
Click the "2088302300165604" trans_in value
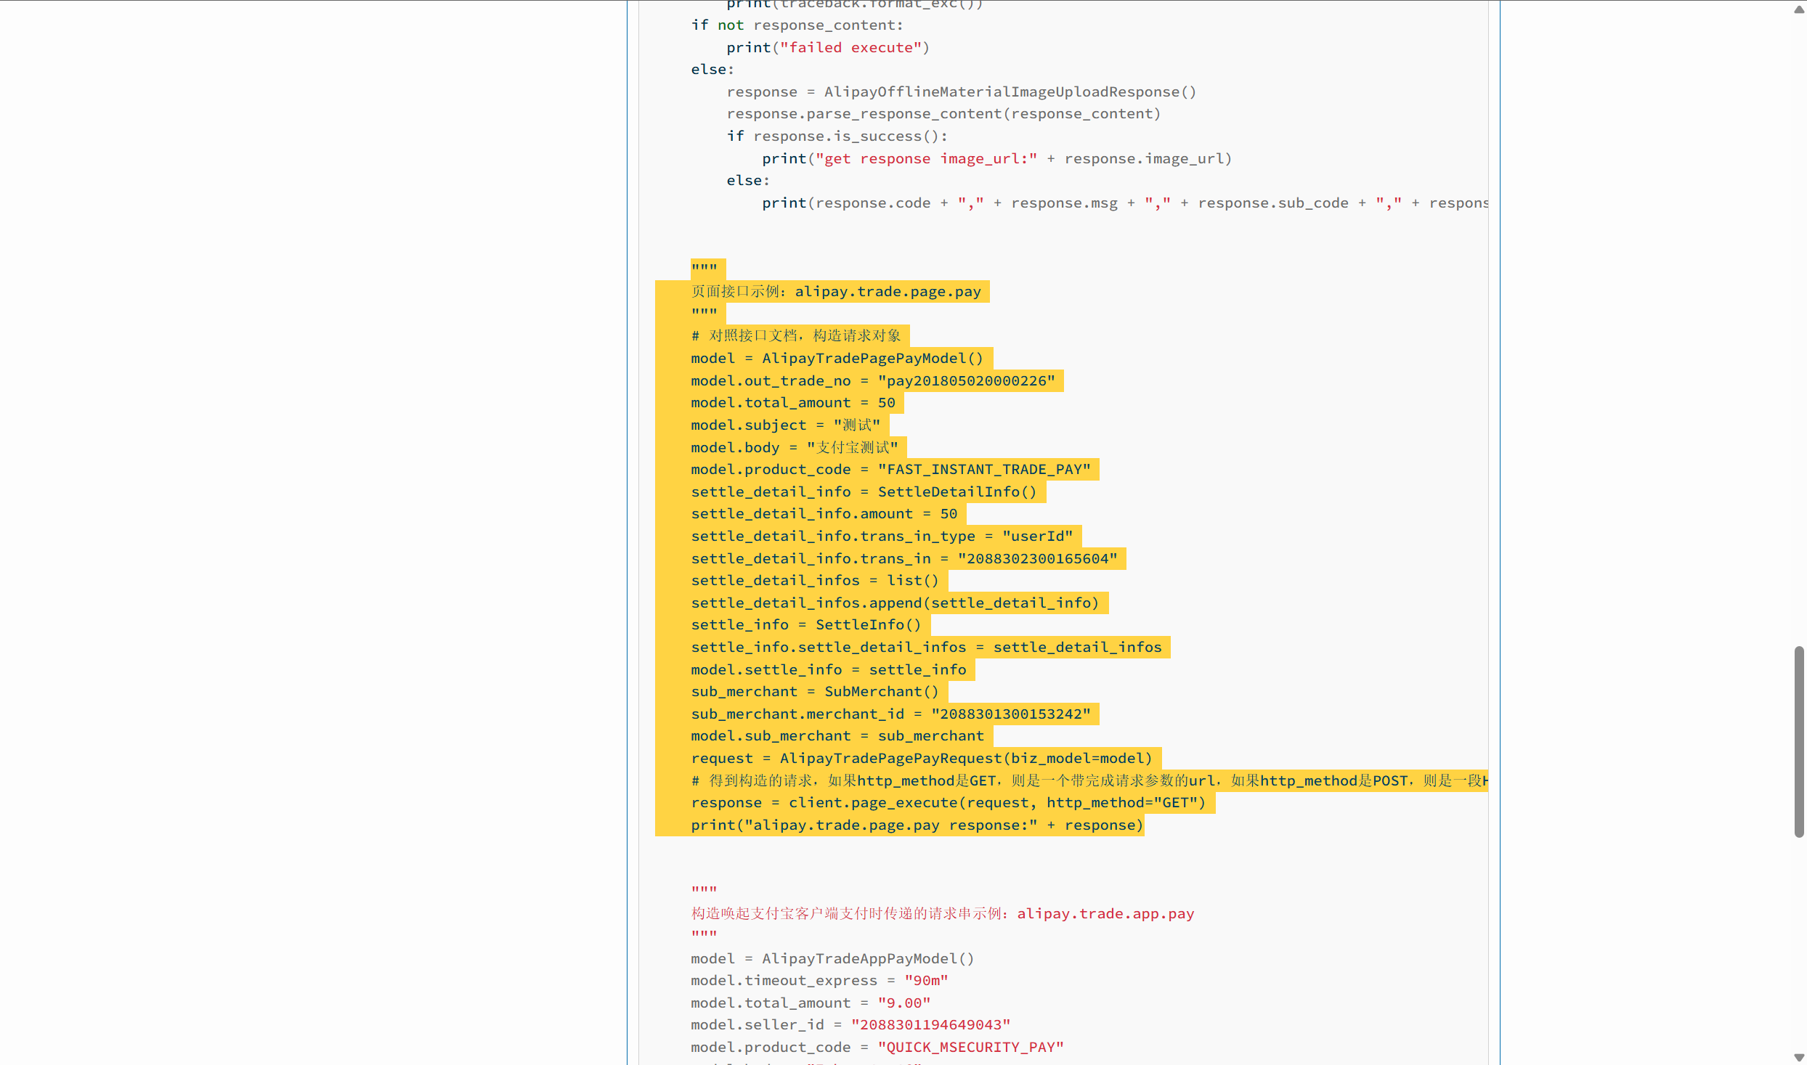click(x=1037, y=559)
